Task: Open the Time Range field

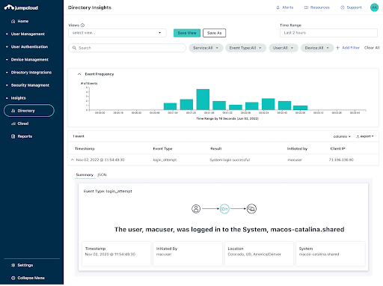Action: [x=328, y=33]
